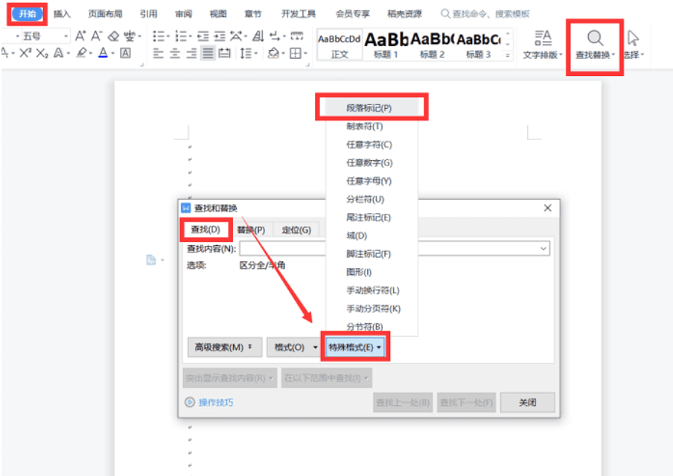Image resolution: width=673 pixels, height=476 pixels.
Task: Open the font size 五号 dropdown
Action: pos(66,36)
